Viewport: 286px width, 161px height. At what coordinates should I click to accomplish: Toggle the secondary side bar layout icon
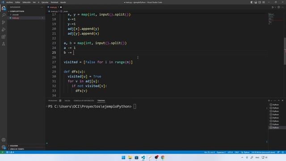pos(260,2)
